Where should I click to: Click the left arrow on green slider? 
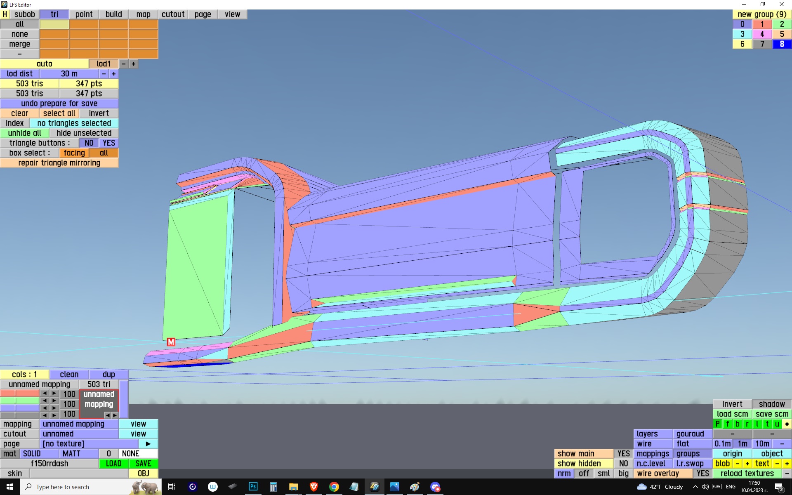tap(45, 401)
